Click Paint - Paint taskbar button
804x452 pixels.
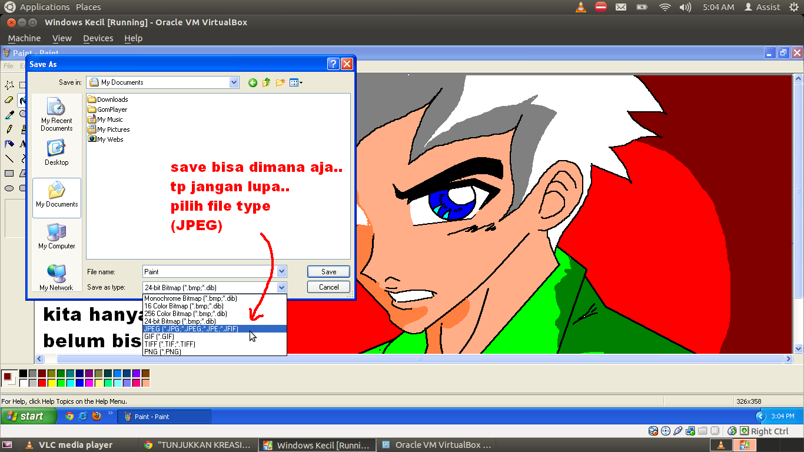164,416
